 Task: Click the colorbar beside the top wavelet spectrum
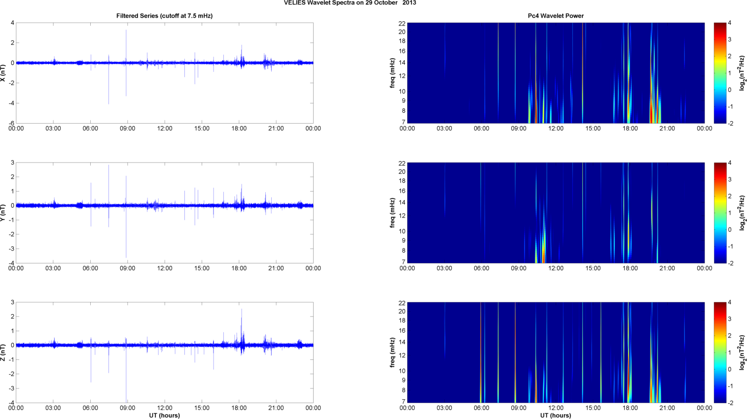point(720,73)
